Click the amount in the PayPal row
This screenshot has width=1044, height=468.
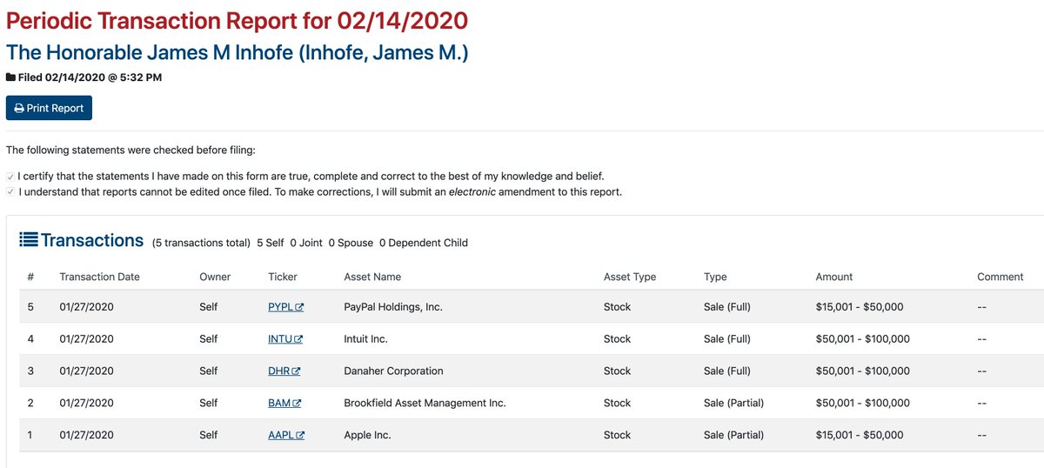pyautogui.click(x=860, y=307)
